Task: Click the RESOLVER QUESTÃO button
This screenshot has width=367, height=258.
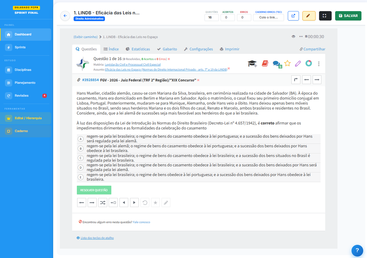Action: click(x=94, y=190)
